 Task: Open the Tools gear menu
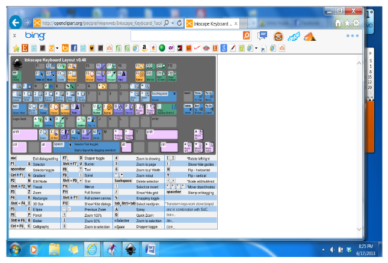[356, 23]
